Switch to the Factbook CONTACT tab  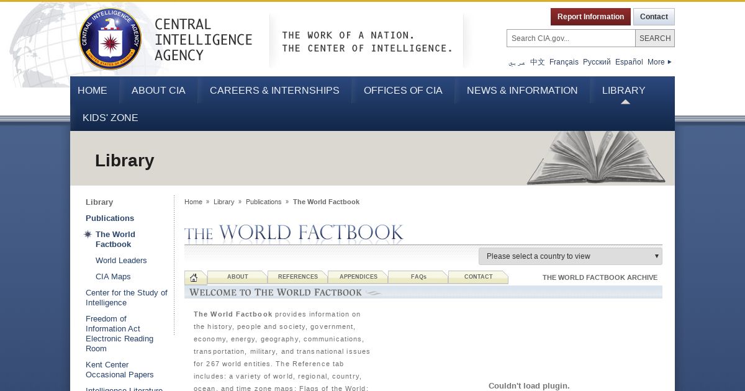tap(478, 277)
